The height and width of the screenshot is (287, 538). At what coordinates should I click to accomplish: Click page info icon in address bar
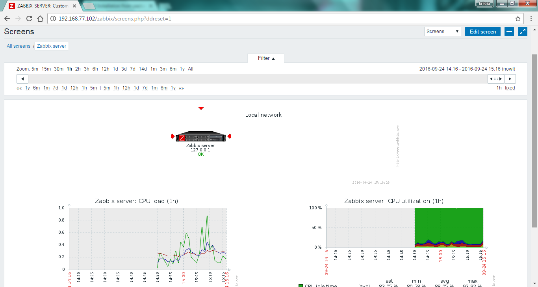coord(53,19)
